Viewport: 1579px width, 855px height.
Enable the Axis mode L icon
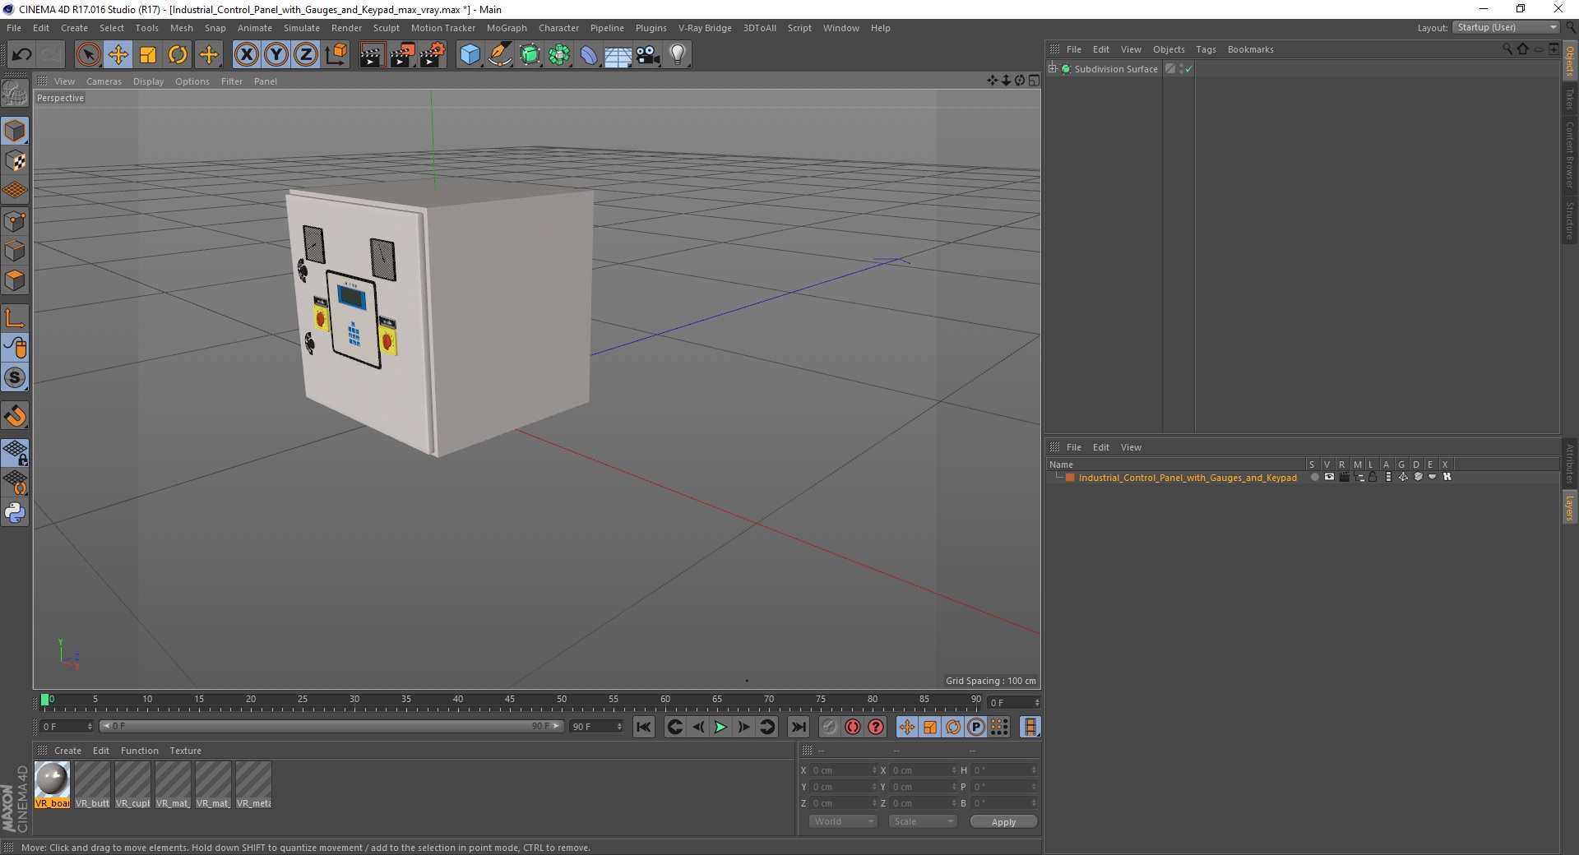click(15, 318)
